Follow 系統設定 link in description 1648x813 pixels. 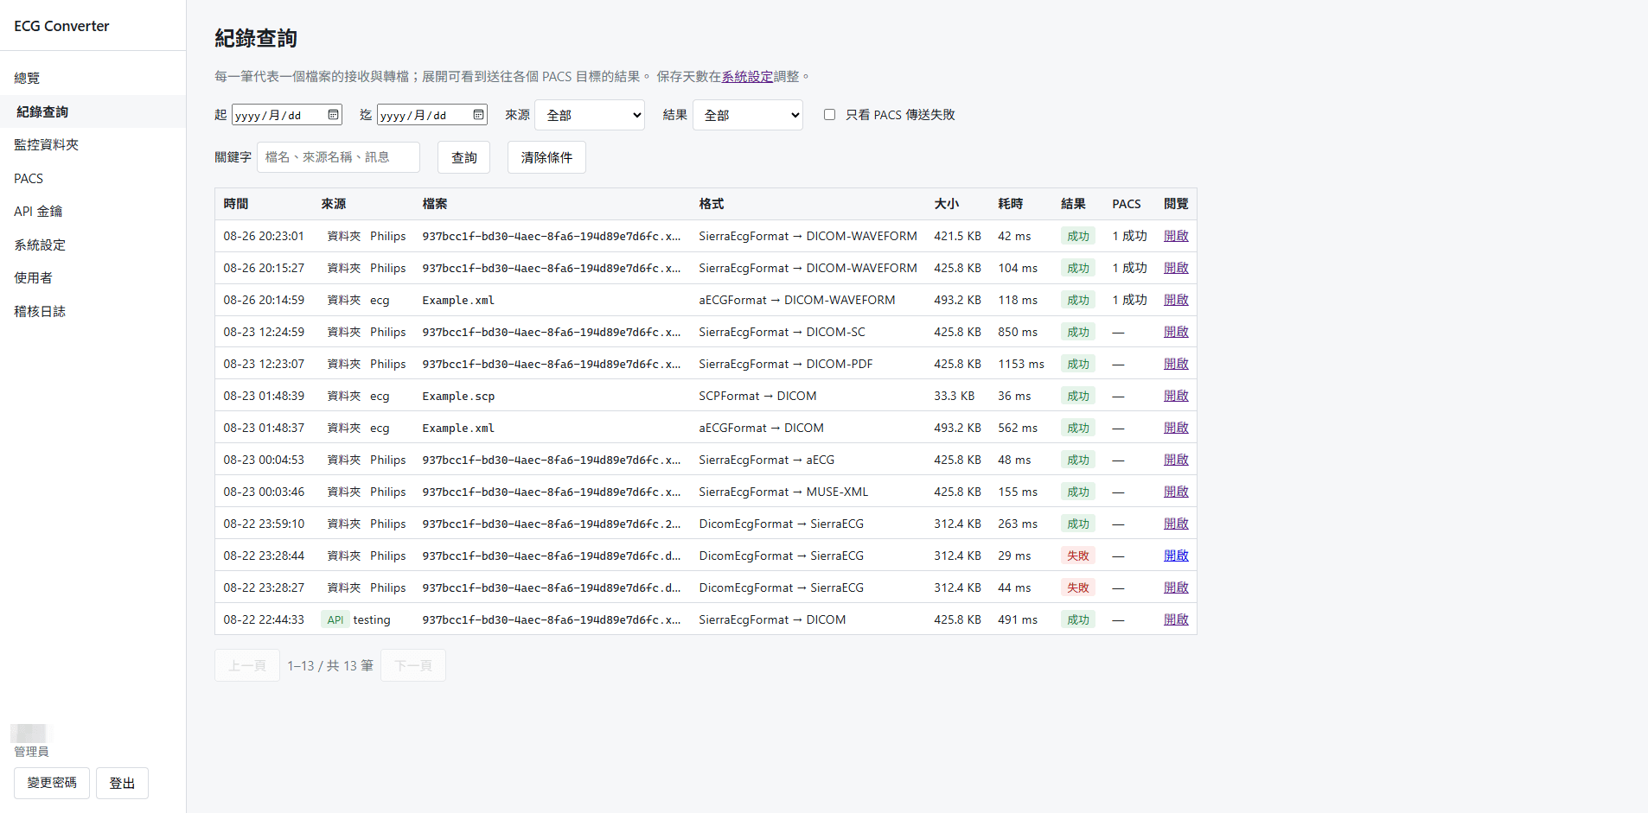point(747,76)
